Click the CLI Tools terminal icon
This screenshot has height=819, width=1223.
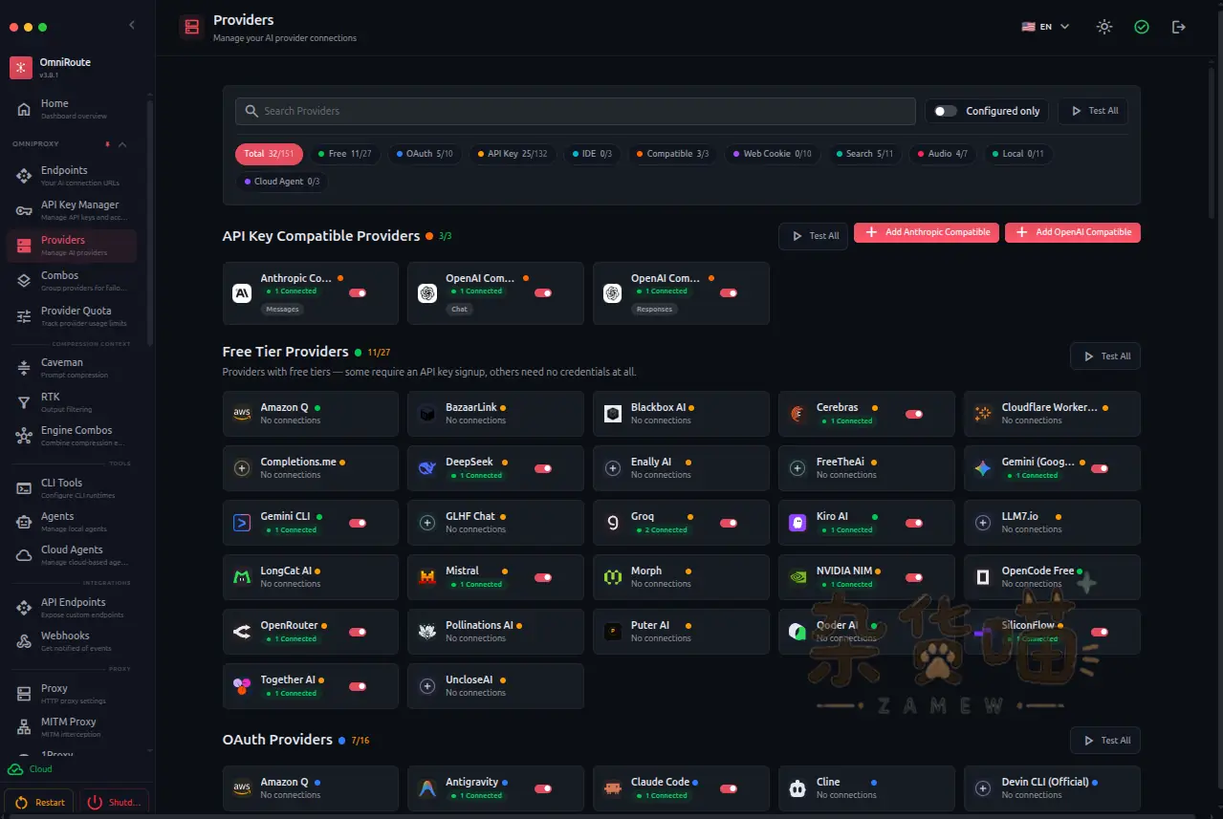coord(24,488)
